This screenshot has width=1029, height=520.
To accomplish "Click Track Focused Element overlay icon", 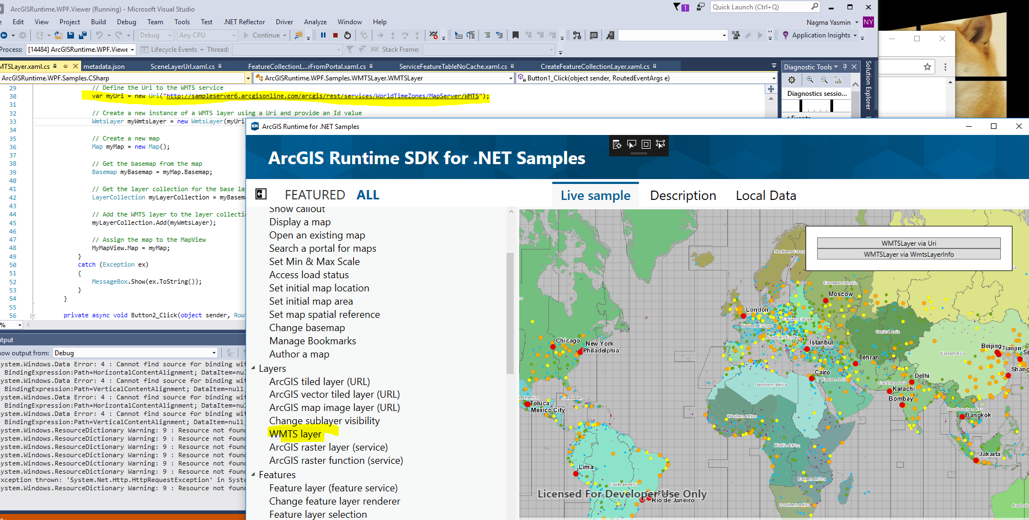I will (660, 144).
